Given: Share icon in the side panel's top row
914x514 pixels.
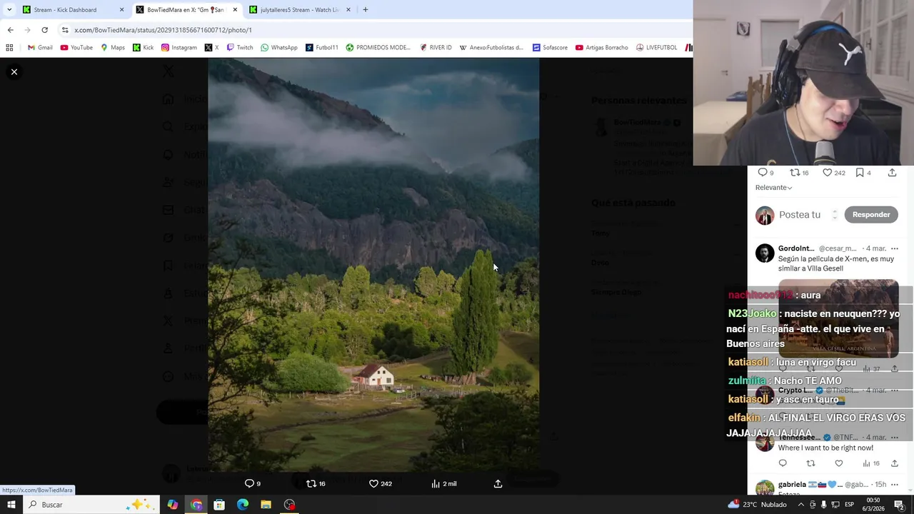Looking at the screenshot, I should point(892,173).
